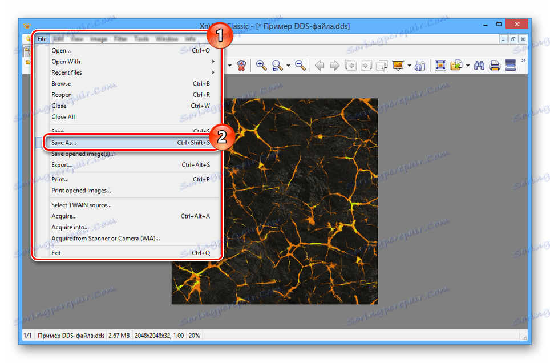Go to the previous image arrow
Viewport: 550px width, 363px height.
click(x=320, y=65)
